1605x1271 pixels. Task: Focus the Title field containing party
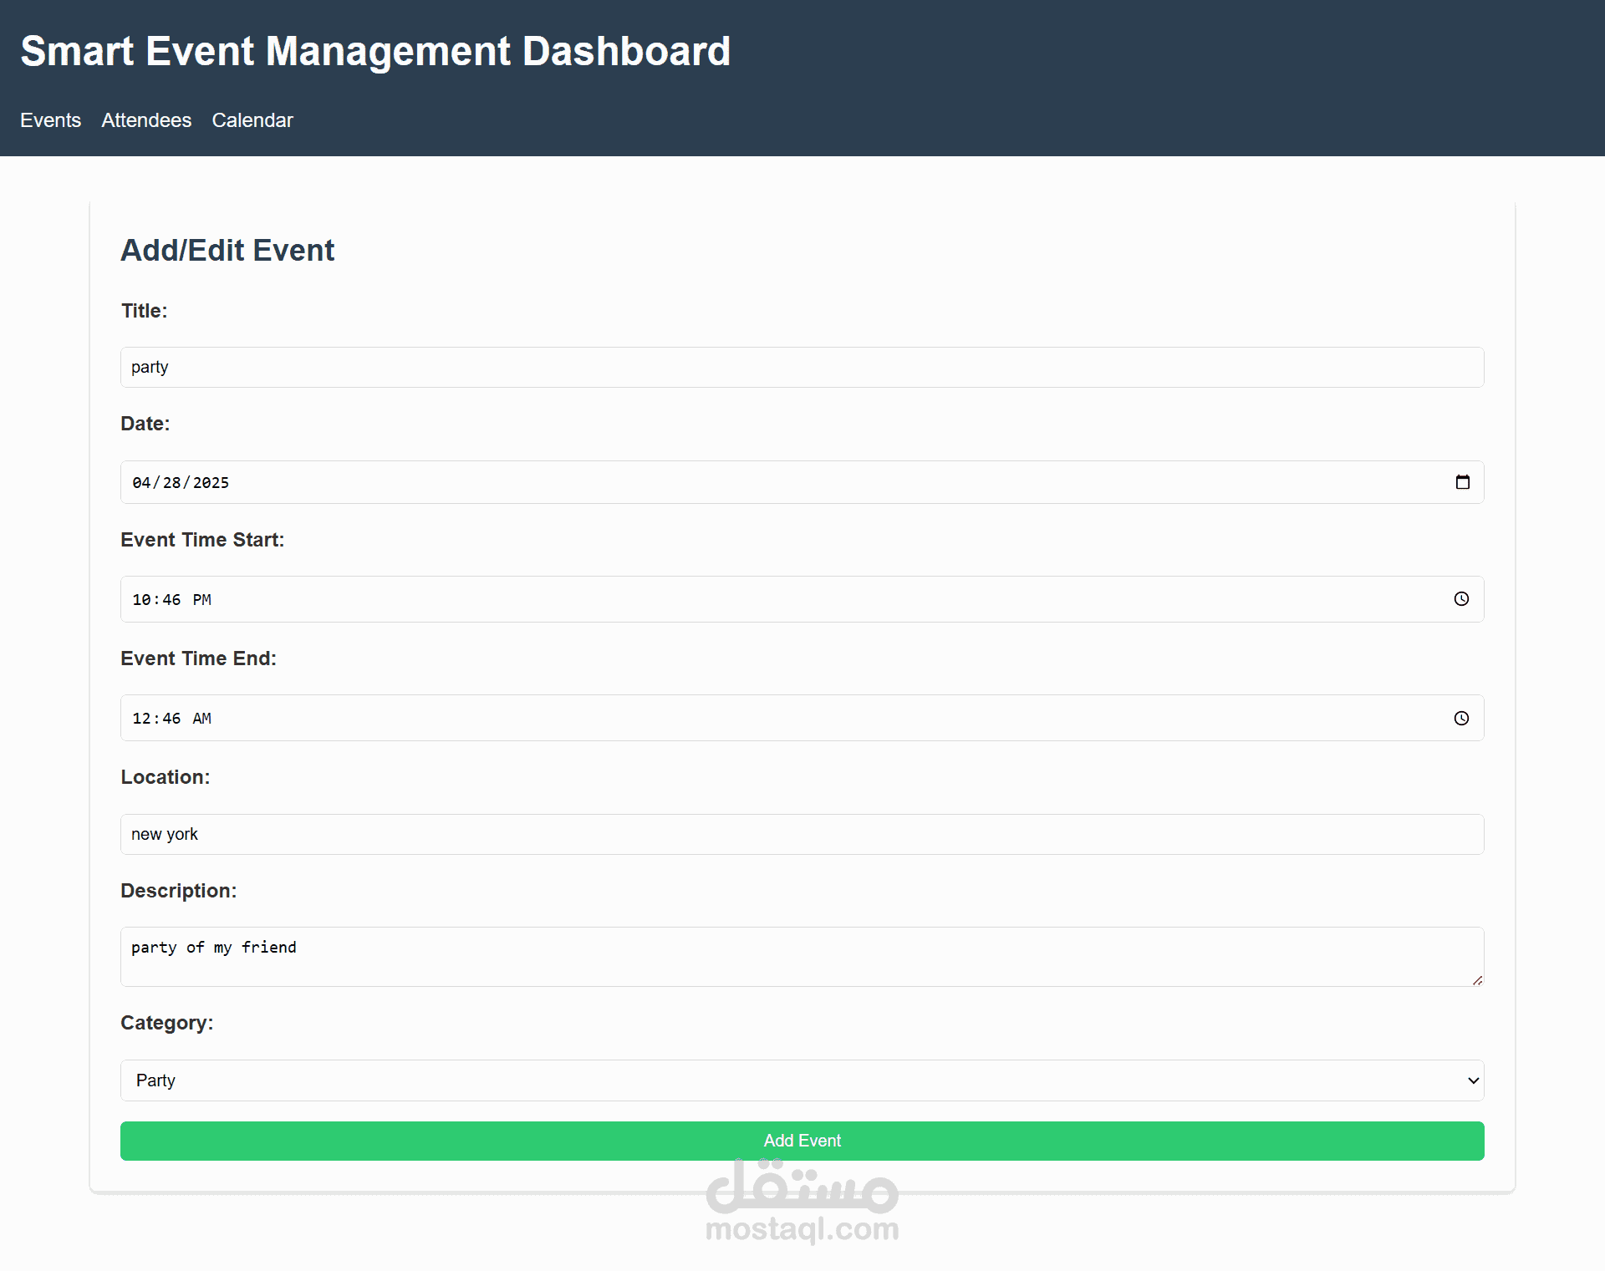[x=801, y=368]
